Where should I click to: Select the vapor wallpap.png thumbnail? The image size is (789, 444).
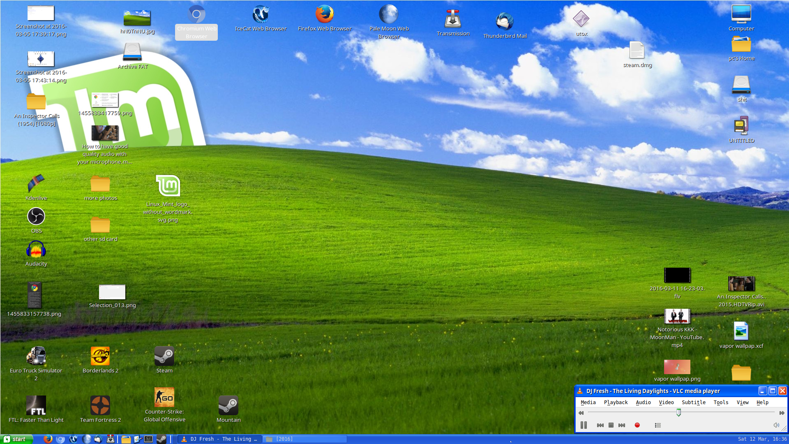pos(677,367)
